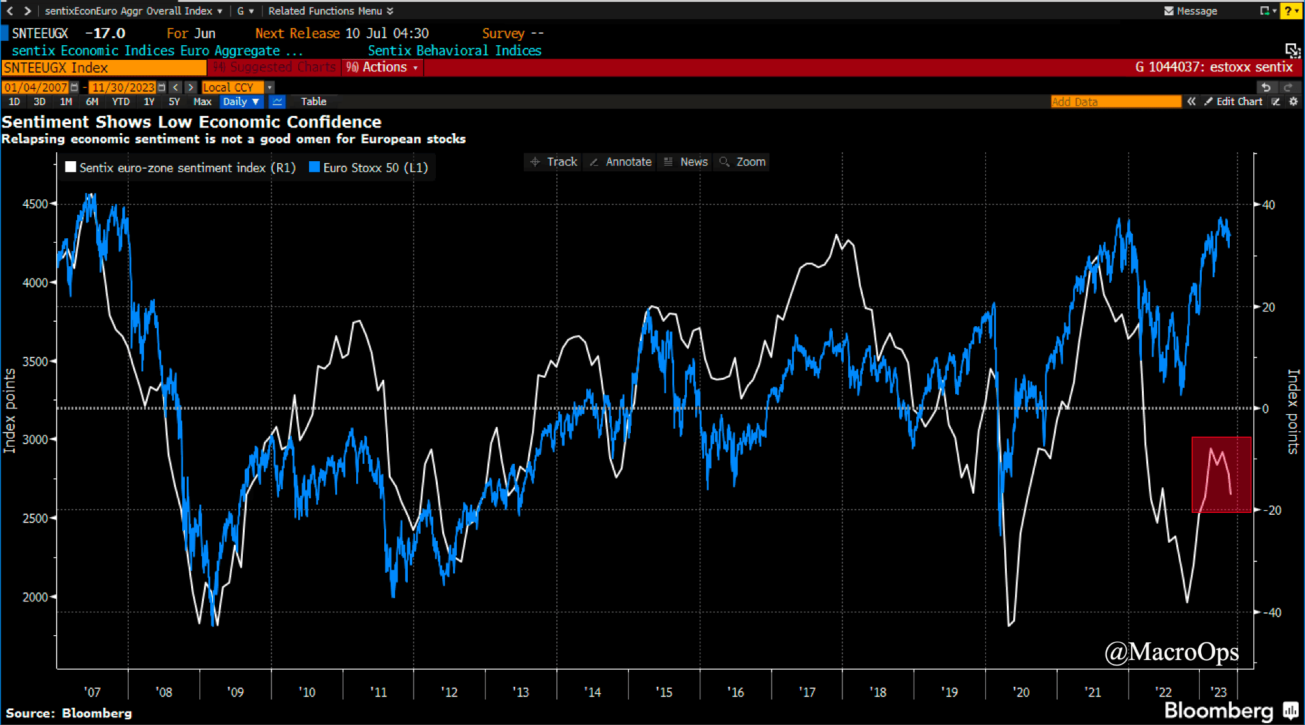Enable the Track crosshair mode
The width and height of the screenshot is (1305, 725).
553,162
